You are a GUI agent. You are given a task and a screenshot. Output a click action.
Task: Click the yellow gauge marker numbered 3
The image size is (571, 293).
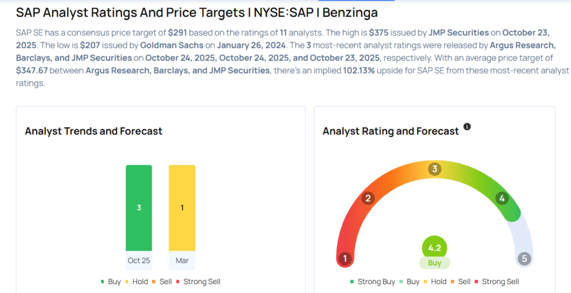[x=434, y=169]
